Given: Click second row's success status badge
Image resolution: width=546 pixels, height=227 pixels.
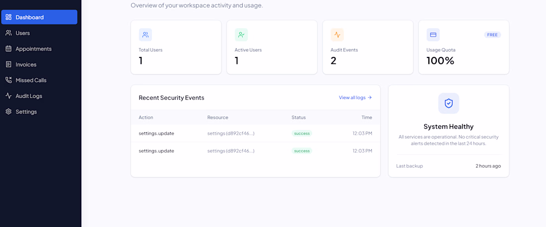Looking at the screenshot, I should (x=302, y=151).
